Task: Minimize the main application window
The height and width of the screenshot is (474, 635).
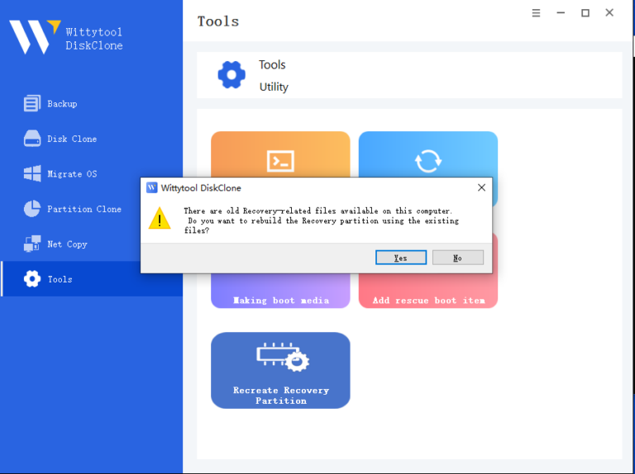Action: [561, 13]
